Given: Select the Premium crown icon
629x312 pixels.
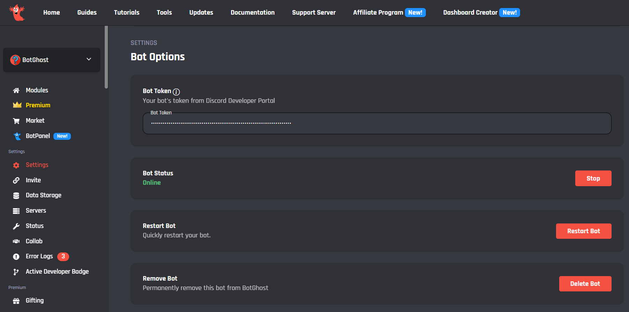Looking at the screenshot, I should coord(16,105).
